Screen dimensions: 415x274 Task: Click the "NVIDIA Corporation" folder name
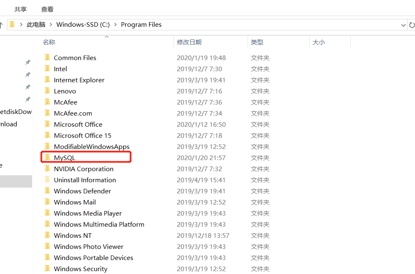point(83,169)
